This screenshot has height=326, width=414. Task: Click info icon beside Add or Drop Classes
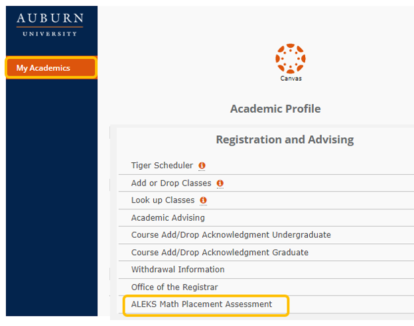220,183
